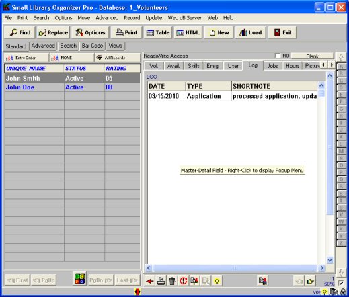
Task: Click the UNIQUE_NAME column header
Action: point(34,69)
